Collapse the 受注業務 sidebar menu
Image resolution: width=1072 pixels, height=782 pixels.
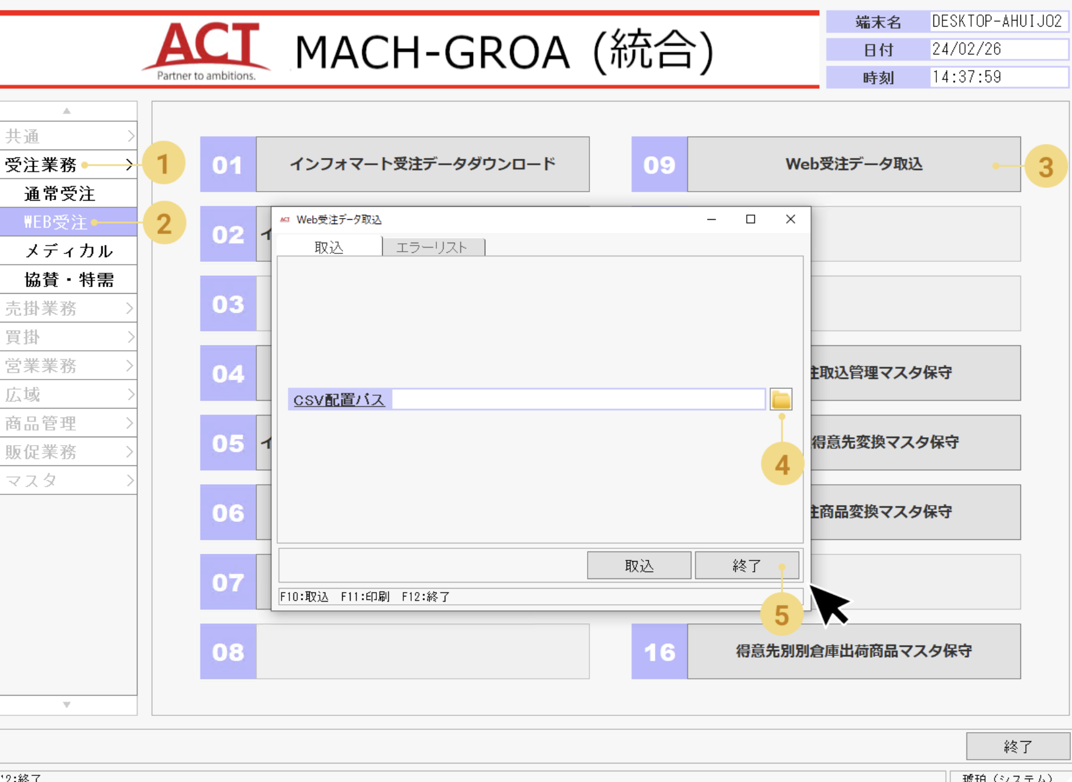[x=68, y=165]
